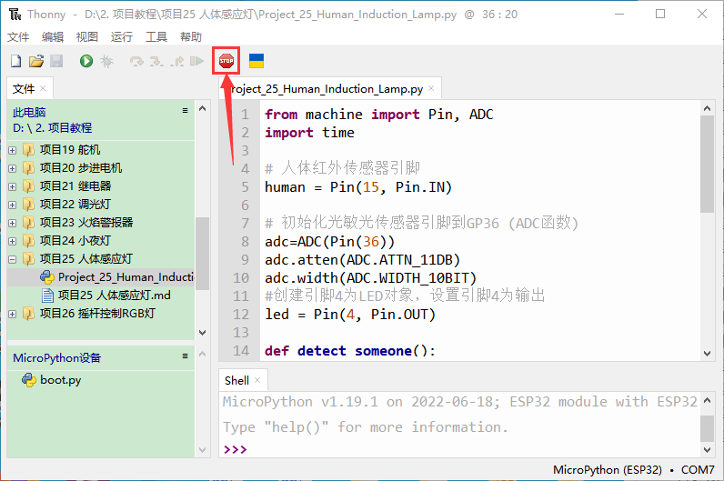
Task: Open the 工具 menu
Action: click(156, 37)
